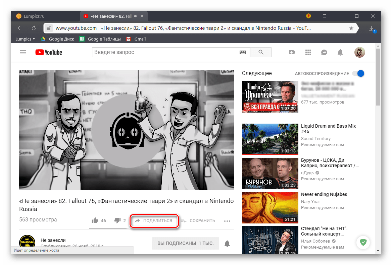The image size is (392, 265).
Task: Bookmark page with the star icon
Action: (351, 28)
